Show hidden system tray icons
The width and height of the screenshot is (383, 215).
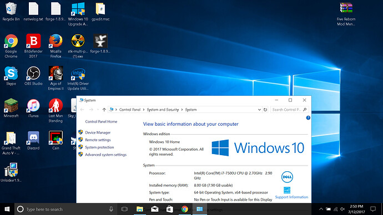[x=321, y=209]
